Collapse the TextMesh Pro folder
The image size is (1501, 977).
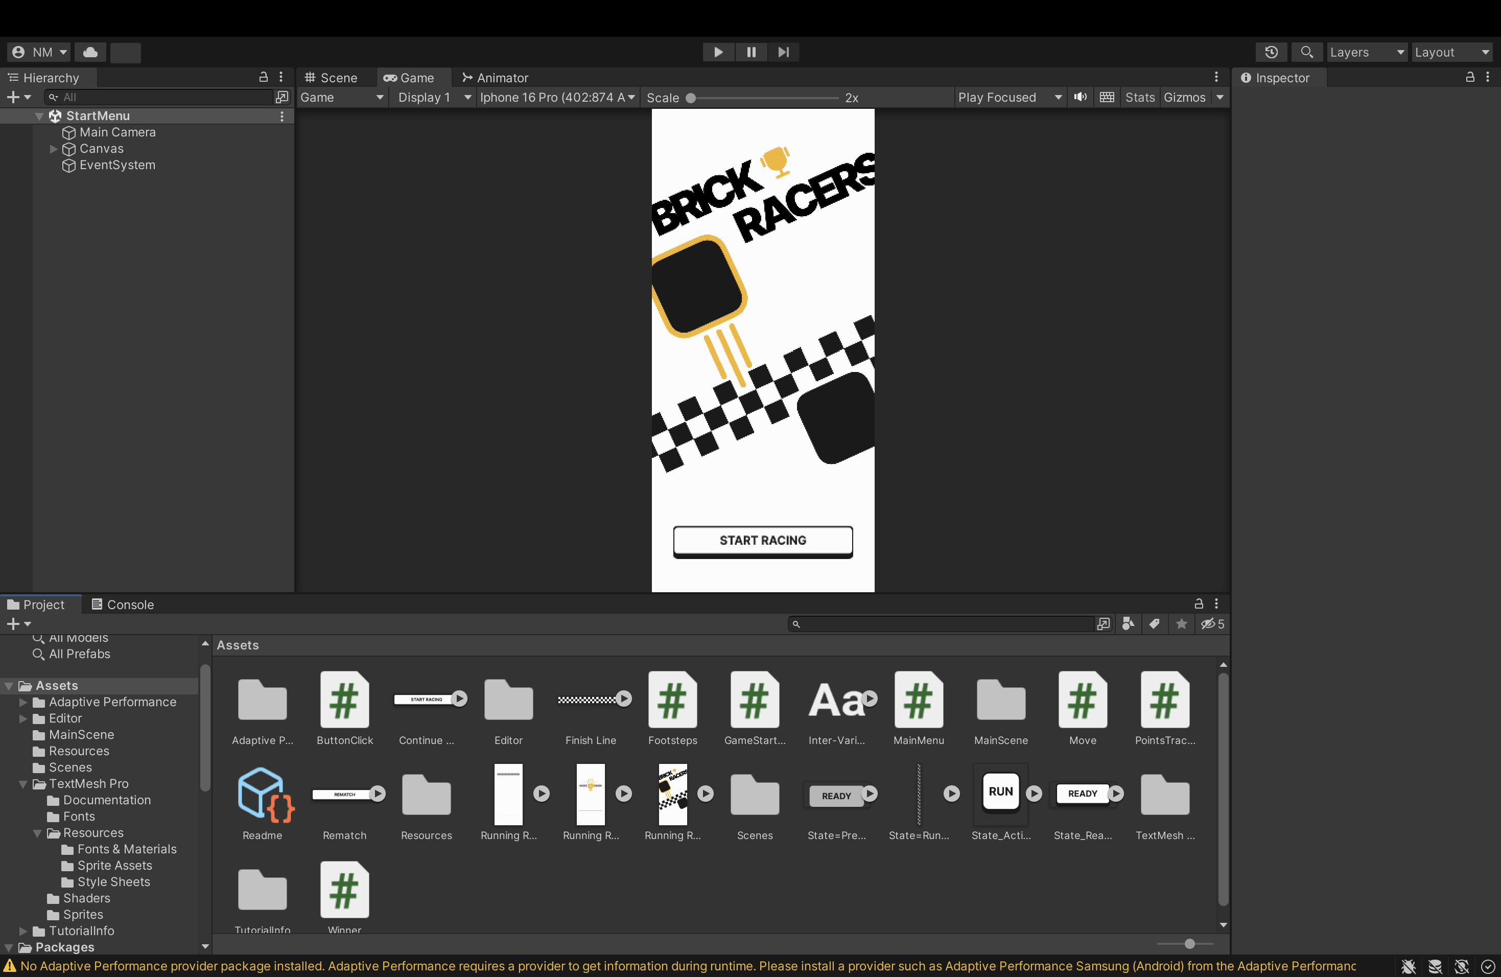click(24, 784)
